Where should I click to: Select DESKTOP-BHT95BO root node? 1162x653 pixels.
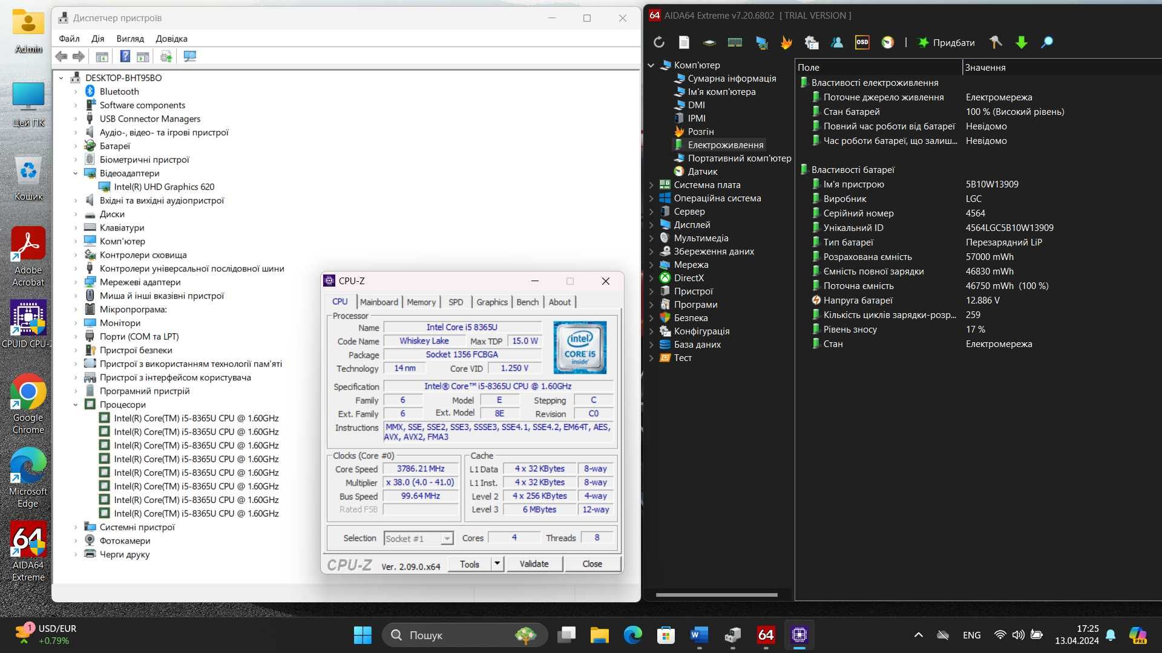tap(123, 77)
